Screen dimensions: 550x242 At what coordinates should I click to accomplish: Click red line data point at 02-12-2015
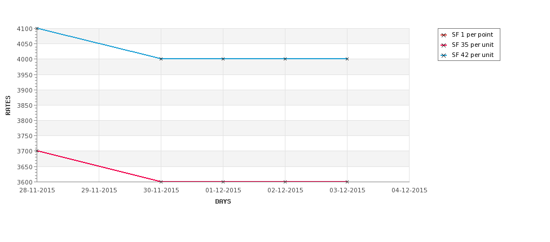pos(285,182)
